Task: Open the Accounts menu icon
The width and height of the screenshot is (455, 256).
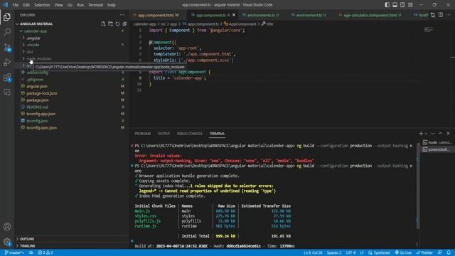Action: point(7,227)
